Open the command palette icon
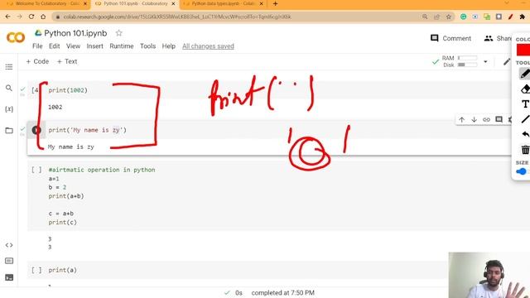Screen dimensions: 530x298 (9, 261)
